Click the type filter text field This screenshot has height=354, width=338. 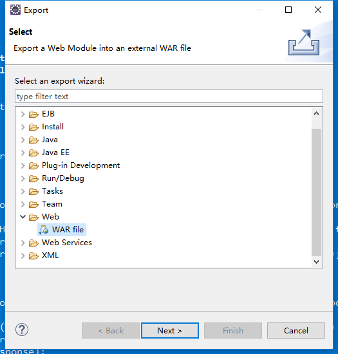tap(169, 97)
